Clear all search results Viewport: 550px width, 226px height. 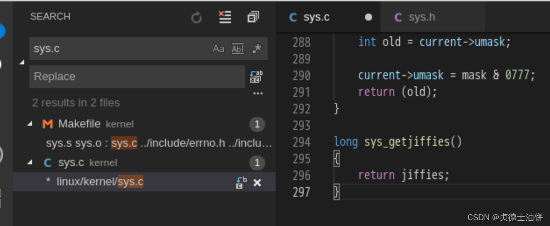(225, 17)
